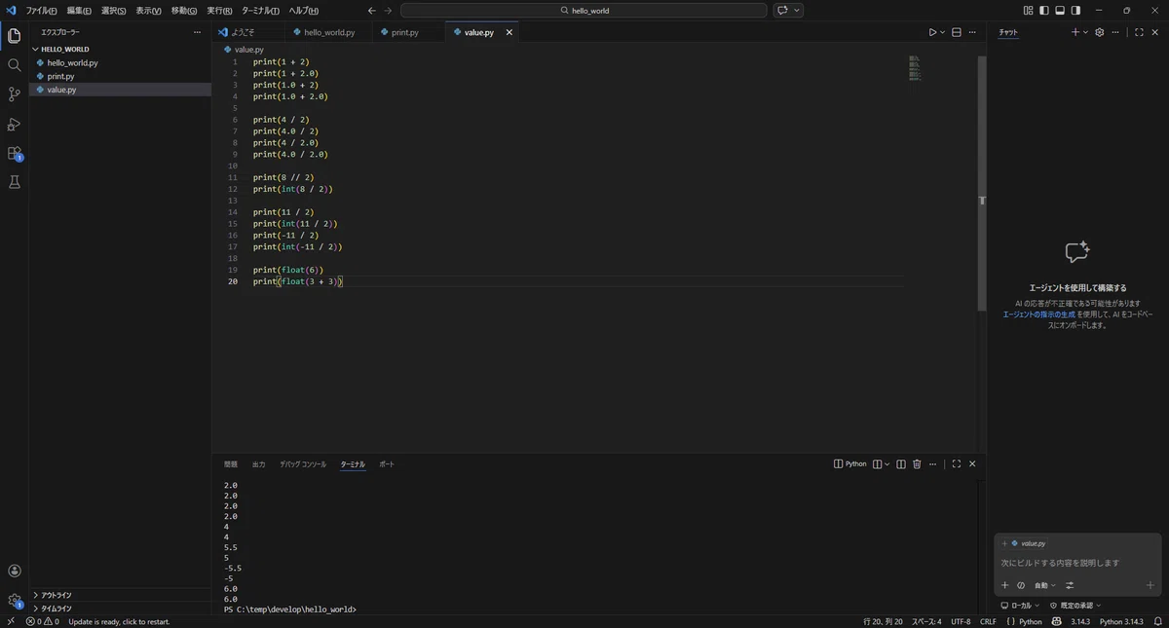Screen dimensions: 1169x628
Task: Toggle the primary side bar
Action: pos(1044,11)
